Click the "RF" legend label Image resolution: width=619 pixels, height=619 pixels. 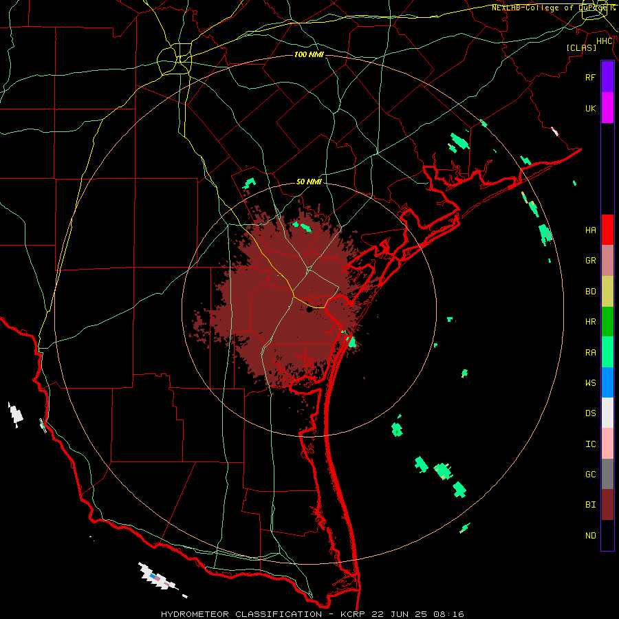(590, 78)
